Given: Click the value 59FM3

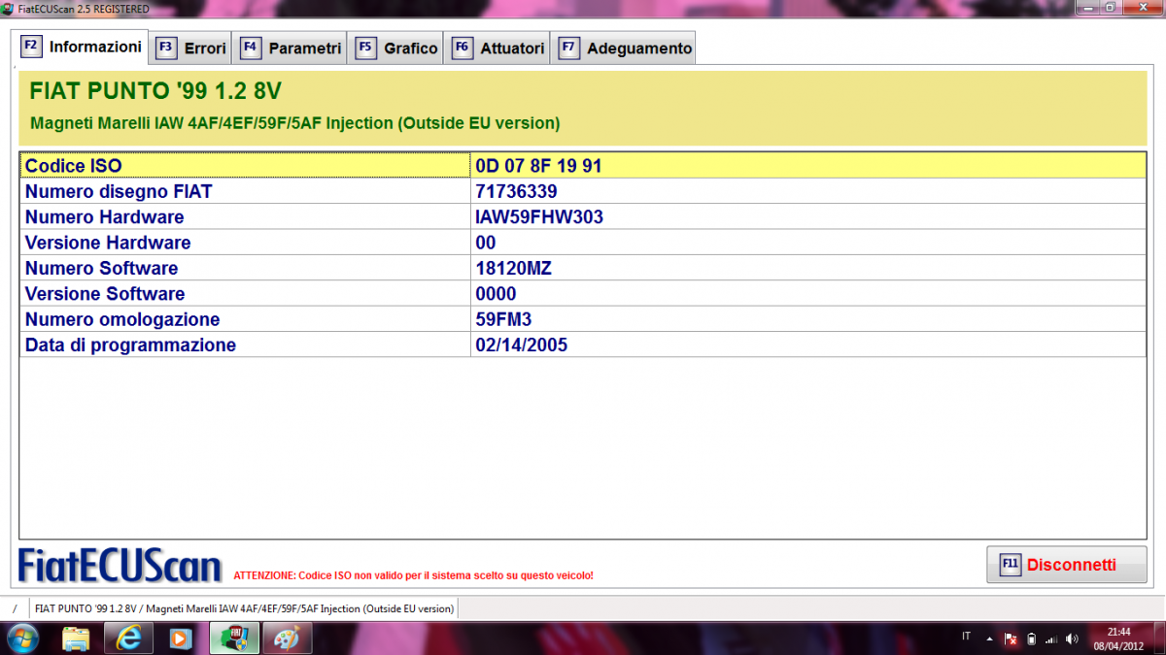Looking at the screenshot, I should (503, 319).
